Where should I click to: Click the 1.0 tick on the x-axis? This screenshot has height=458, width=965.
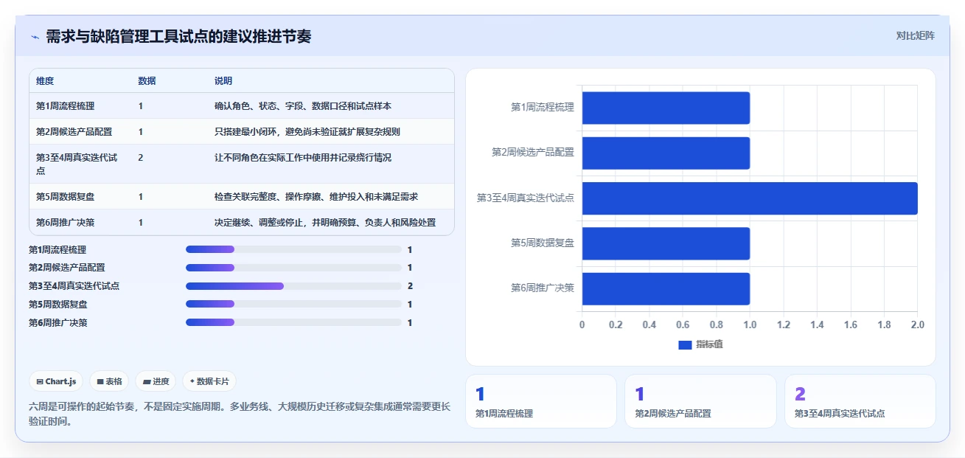[x=750, y=325]
